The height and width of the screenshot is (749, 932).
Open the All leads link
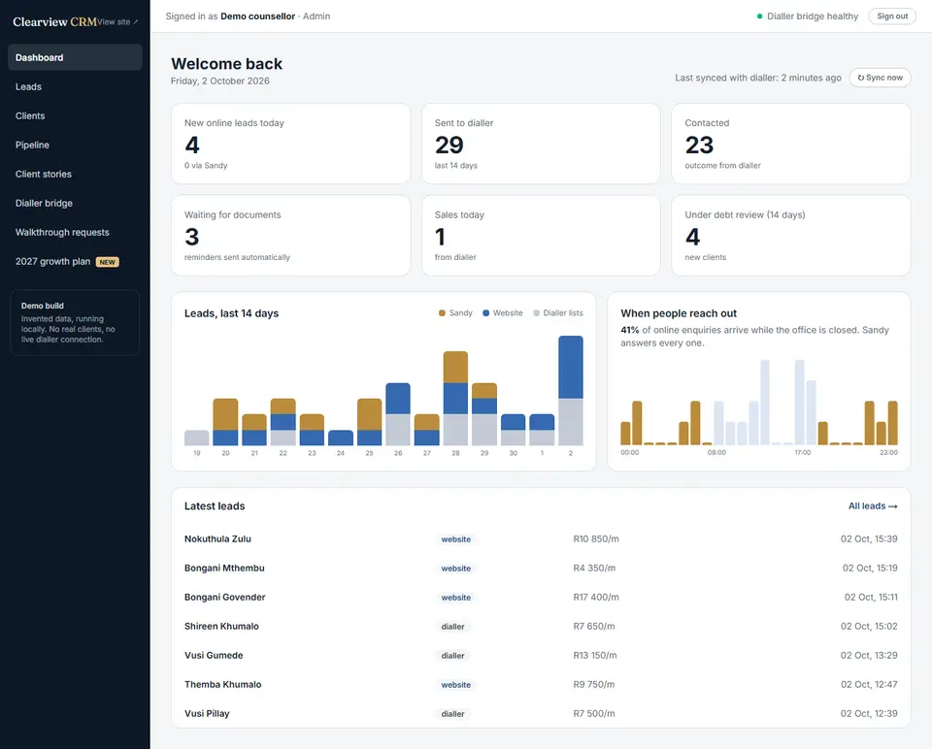click(873, 506)
